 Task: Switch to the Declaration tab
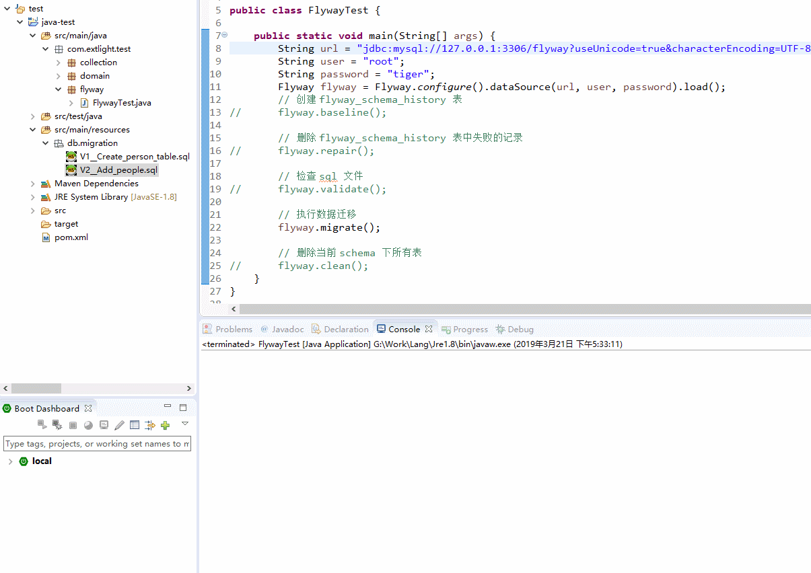click(340, 329)
